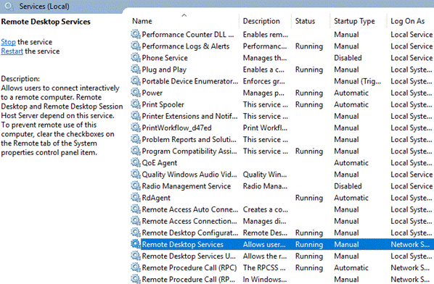Click the Portable Device Enumerator gear icon

[136, 81]
